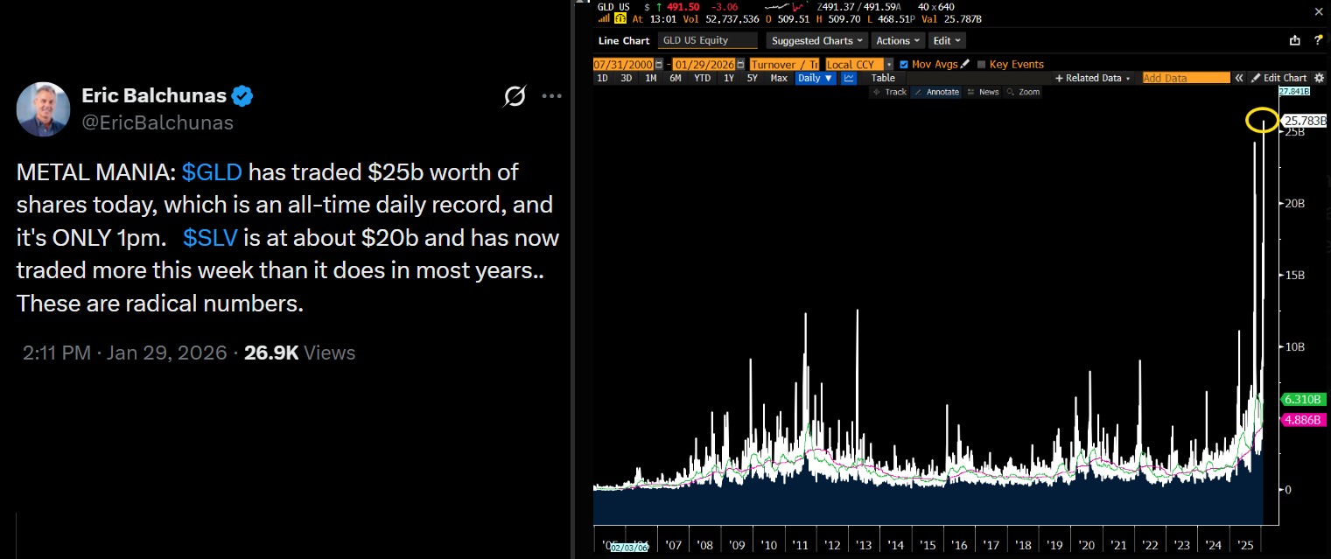Toggle the Annotate chart mode
The width and height of the screenshot is (1331, 559).
tap(935, 92)
